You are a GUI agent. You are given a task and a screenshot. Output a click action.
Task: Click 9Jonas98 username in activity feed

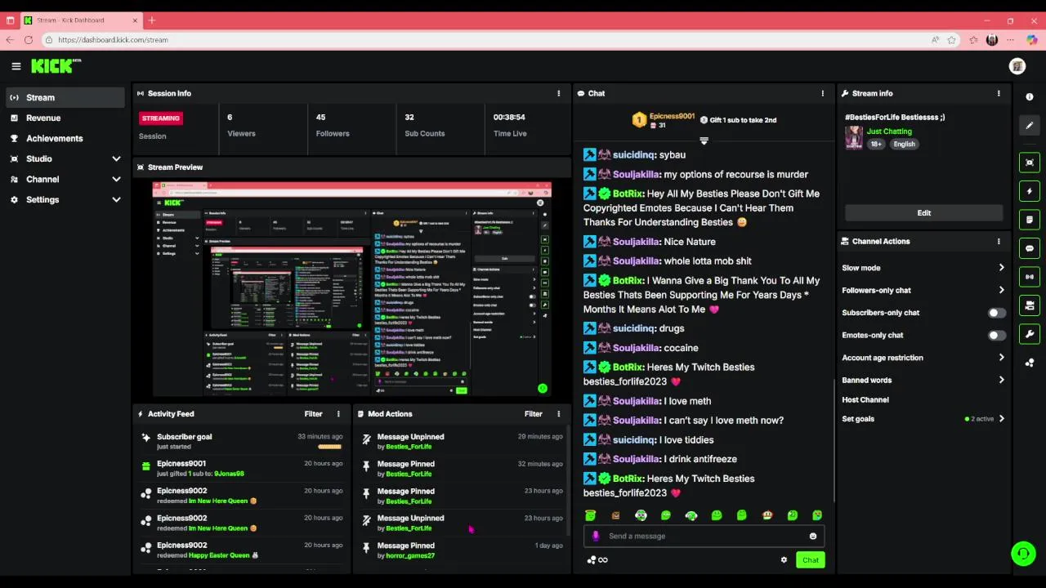pos(229,474)
